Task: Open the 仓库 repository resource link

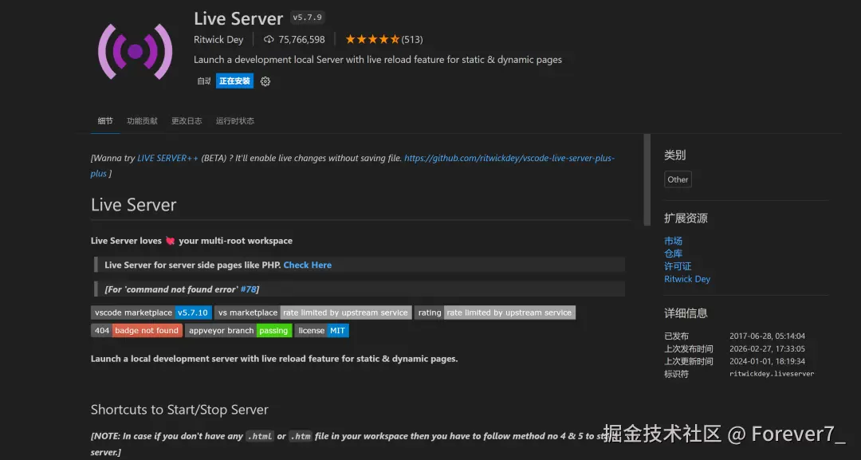Action: [x=673, y=254]
